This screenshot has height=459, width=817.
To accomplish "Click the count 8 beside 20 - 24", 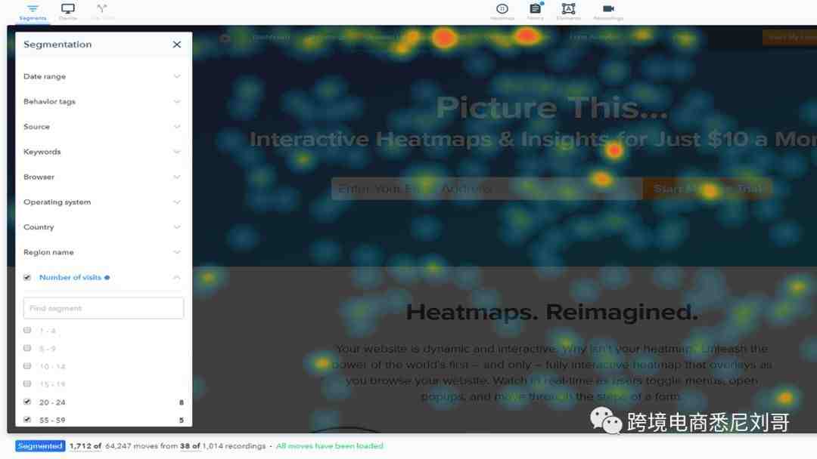I will [182, 402].
